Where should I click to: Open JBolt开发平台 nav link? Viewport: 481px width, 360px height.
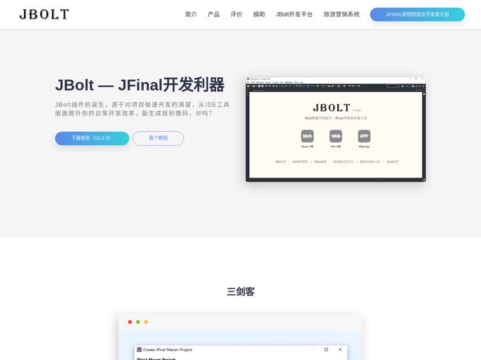[294, 15]
